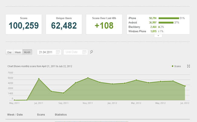The image size is (197, 122).
Task: Click the Jul, 2012 last data point
Action: tap(185, 86)
